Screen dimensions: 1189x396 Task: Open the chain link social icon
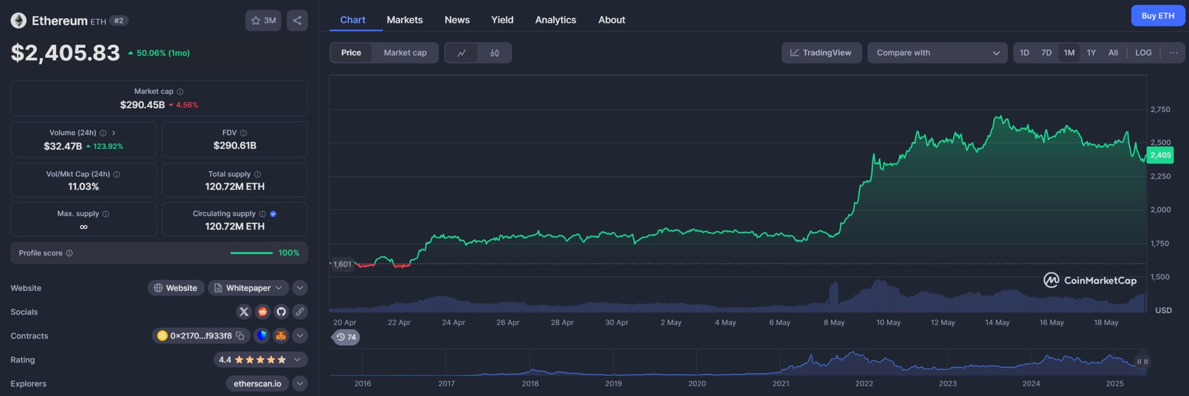(x=300, y=312)
